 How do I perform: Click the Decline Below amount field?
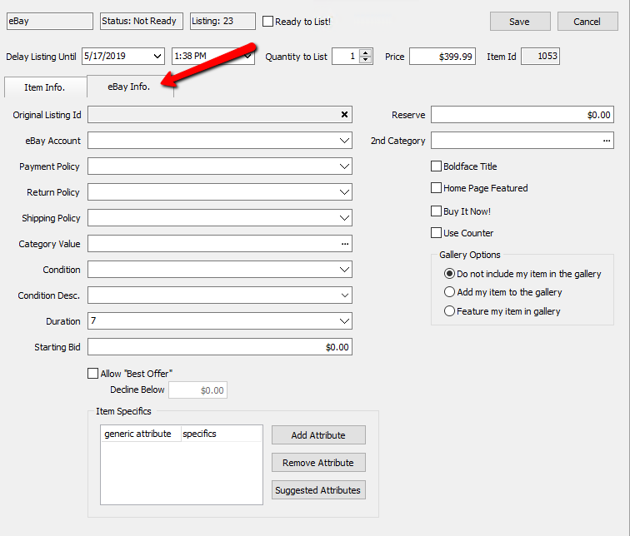197,390
